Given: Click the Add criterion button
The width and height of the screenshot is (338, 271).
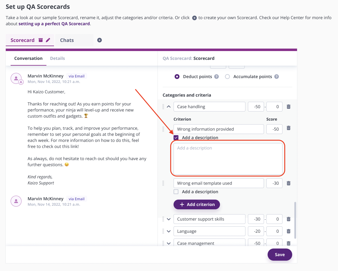Looking at the screenshot, I should point(197,204).
